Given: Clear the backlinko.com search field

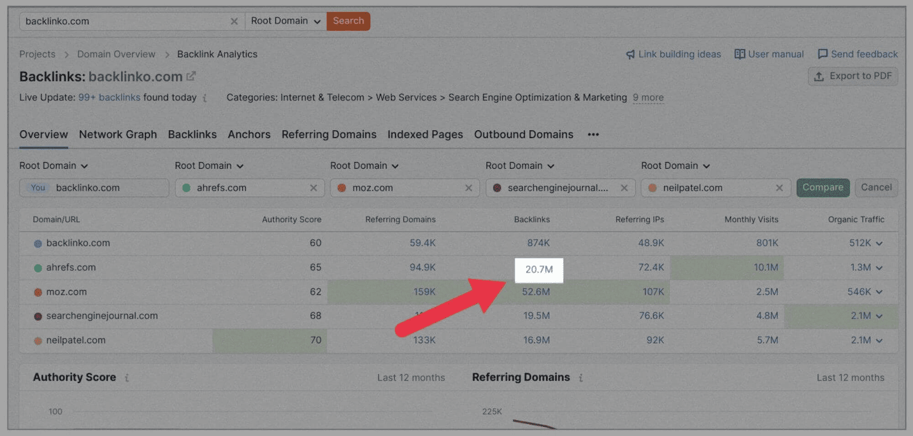Looking at the screenshot, I should 234,21.
